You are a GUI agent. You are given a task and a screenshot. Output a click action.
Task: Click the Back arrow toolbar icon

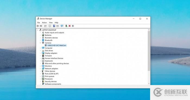click(38, 26)
